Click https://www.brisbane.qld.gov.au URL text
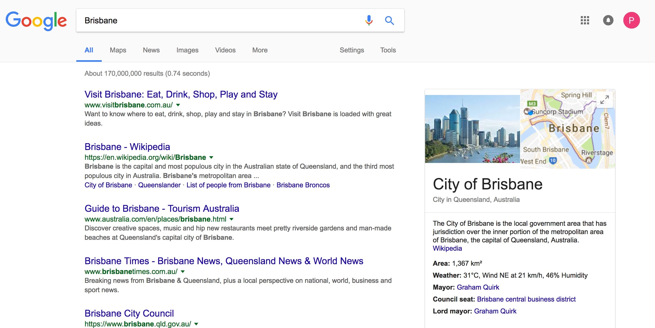The width and height of the screenshot is (655, 328). tap(138, 324)
